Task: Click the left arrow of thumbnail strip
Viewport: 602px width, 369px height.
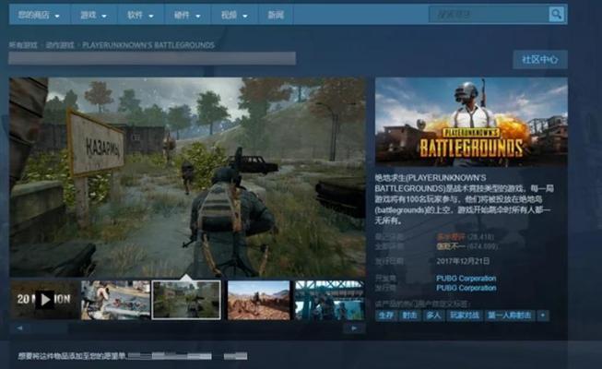Action: pos(19,327)
